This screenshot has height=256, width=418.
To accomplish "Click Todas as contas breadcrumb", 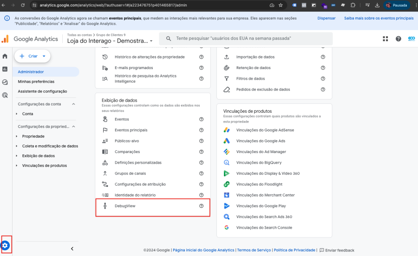I will click(79, 35).
